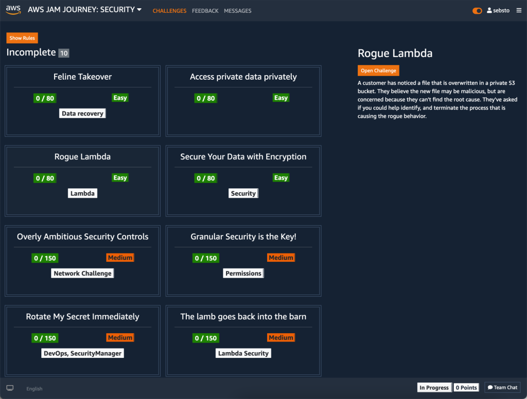The width and height of the screenshot is (527, 399).
Task: Click the 0 Points badge
Action: click(466, 387)
